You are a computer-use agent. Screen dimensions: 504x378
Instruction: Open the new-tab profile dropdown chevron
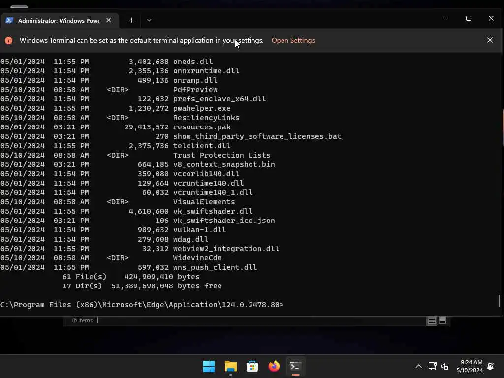tap(149, 20)
